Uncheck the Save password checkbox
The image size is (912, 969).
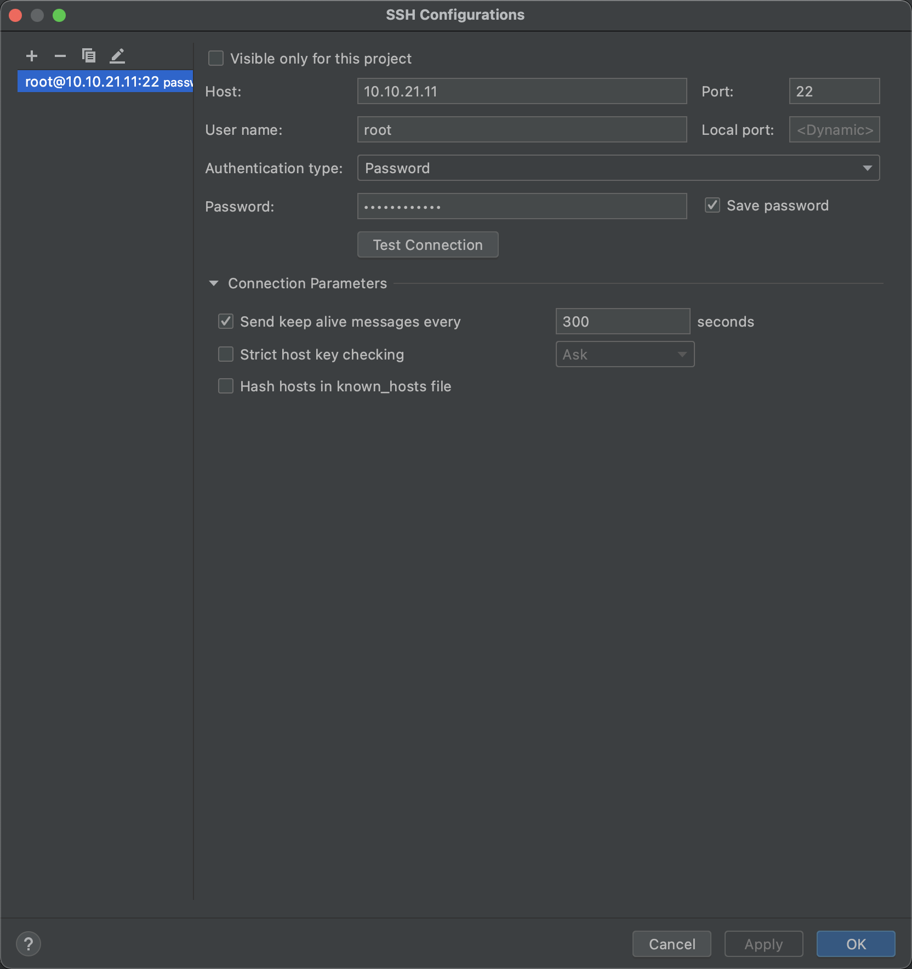(713, 206)
